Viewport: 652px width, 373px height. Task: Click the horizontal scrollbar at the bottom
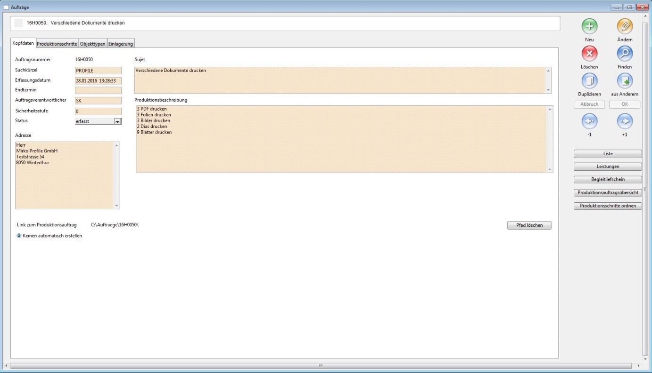click(321, 365)
